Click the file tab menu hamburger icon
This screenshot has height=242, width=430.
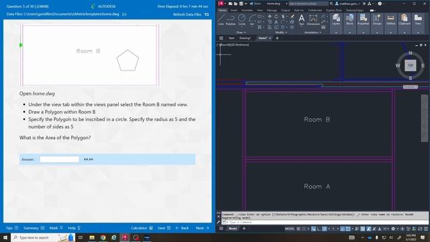click(x=221, y=38)
